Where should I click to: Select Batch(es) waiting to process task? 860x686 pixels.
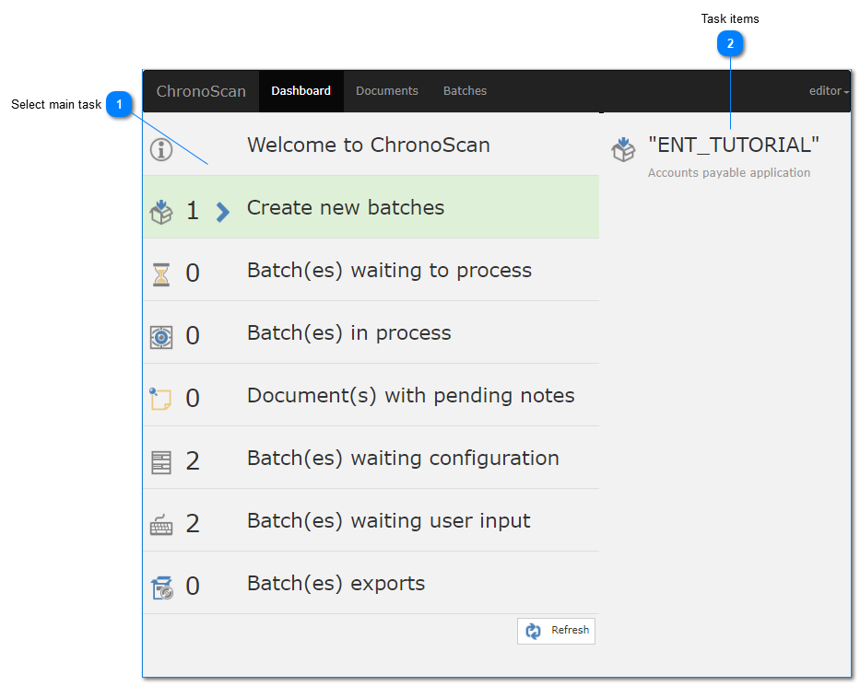[x=371, y=270]
